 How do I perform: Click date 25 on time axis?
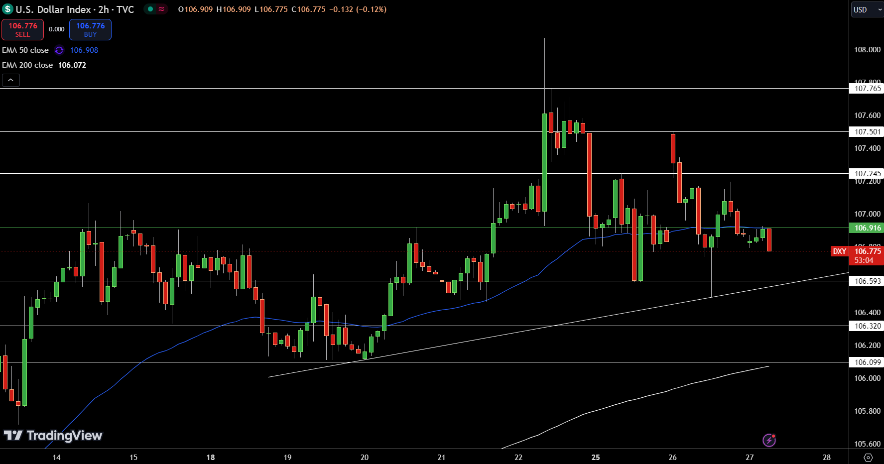pos(596,458)
